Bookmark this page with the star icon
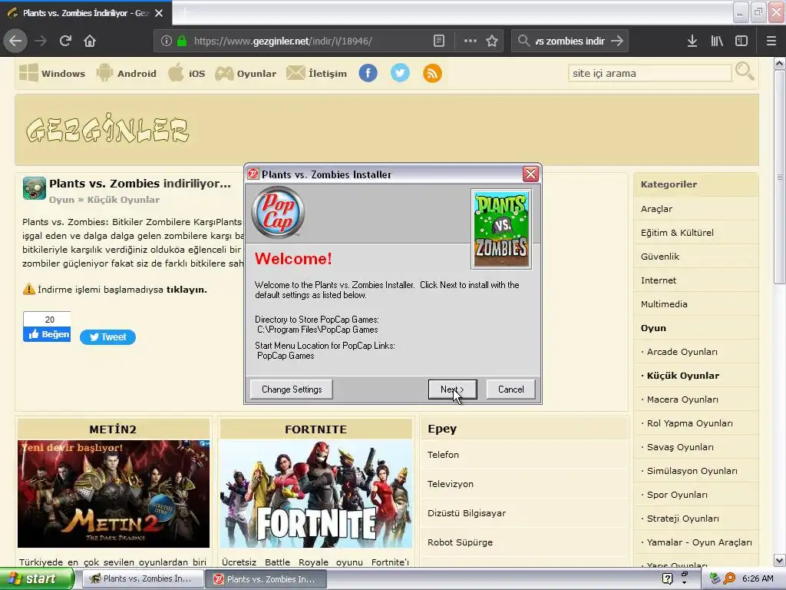786x590 pixels. [x=492, y=41]
